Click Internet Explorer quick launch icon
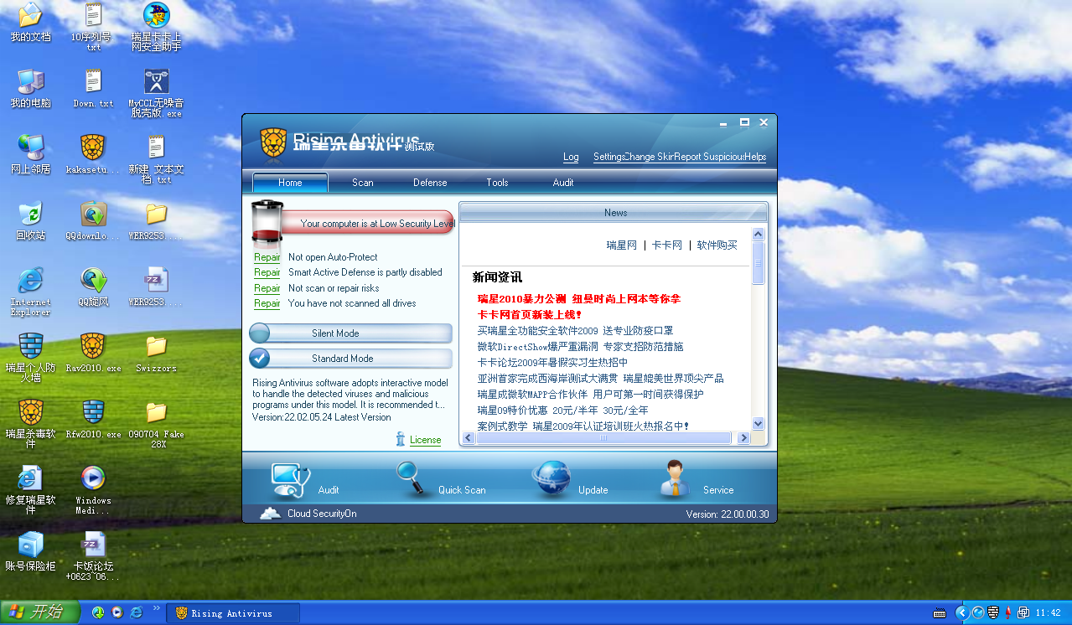Image resolution: width=1072 pixels, height=625 pixels. [x=136, y=613]
